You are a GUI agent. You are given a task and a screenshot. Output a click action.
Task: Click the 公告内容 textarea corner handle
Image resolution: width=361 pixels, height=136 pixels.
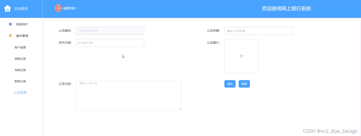pyautogui.click(x=180, y=109)
